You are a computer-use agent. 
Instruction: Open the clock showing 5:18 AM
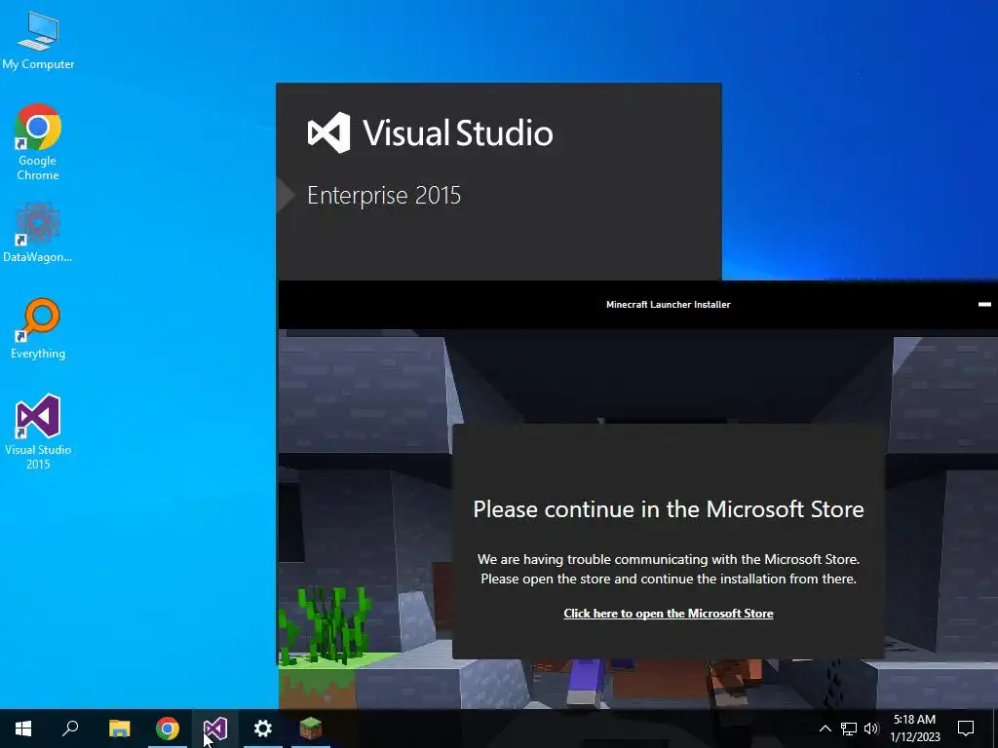pyautogui.click(x=914, y=729)
